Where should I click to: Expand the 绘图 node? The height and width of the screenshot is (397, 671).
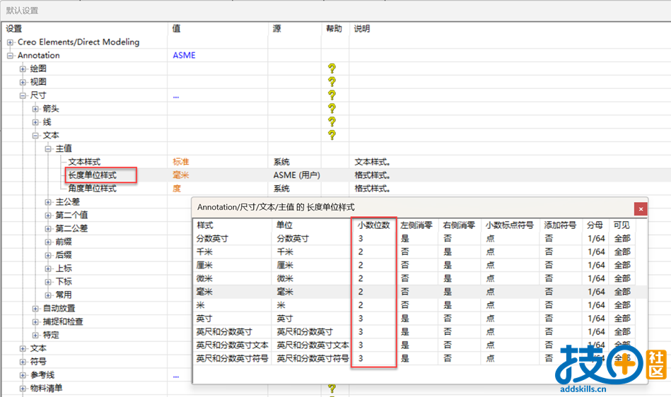pyautogui.click(x=23, y=69)
